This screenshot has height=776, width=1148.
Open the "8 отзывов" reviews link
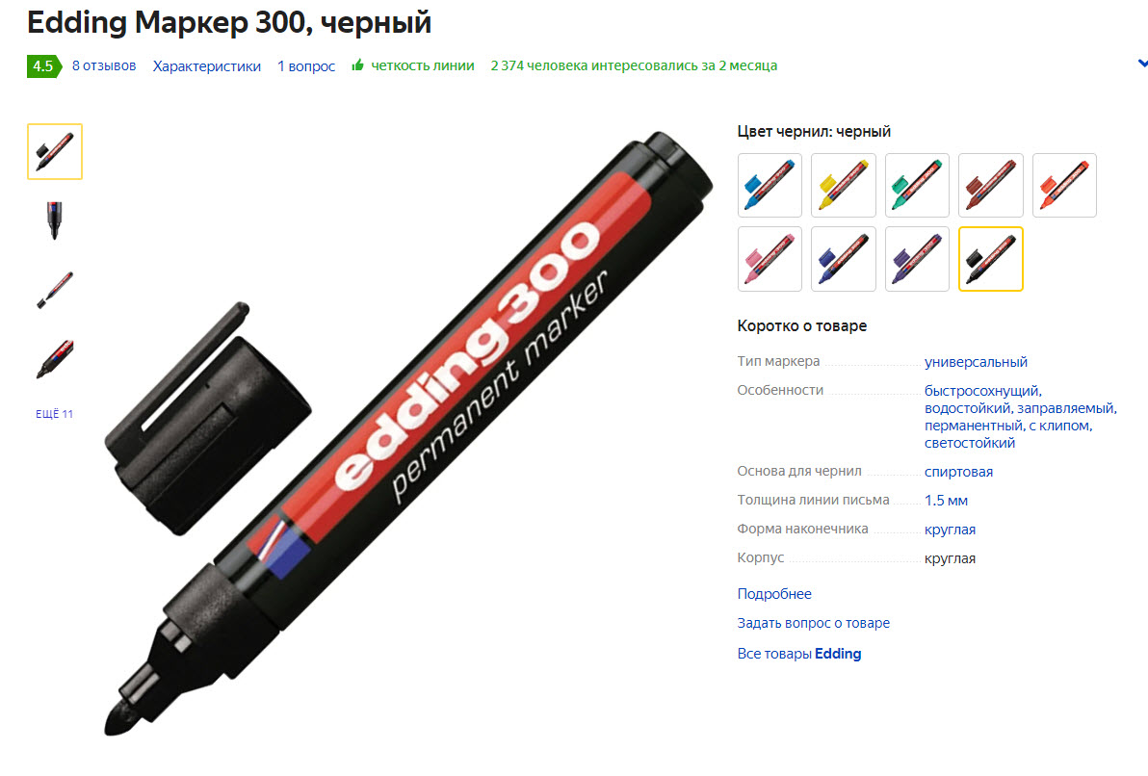[104, 65]
